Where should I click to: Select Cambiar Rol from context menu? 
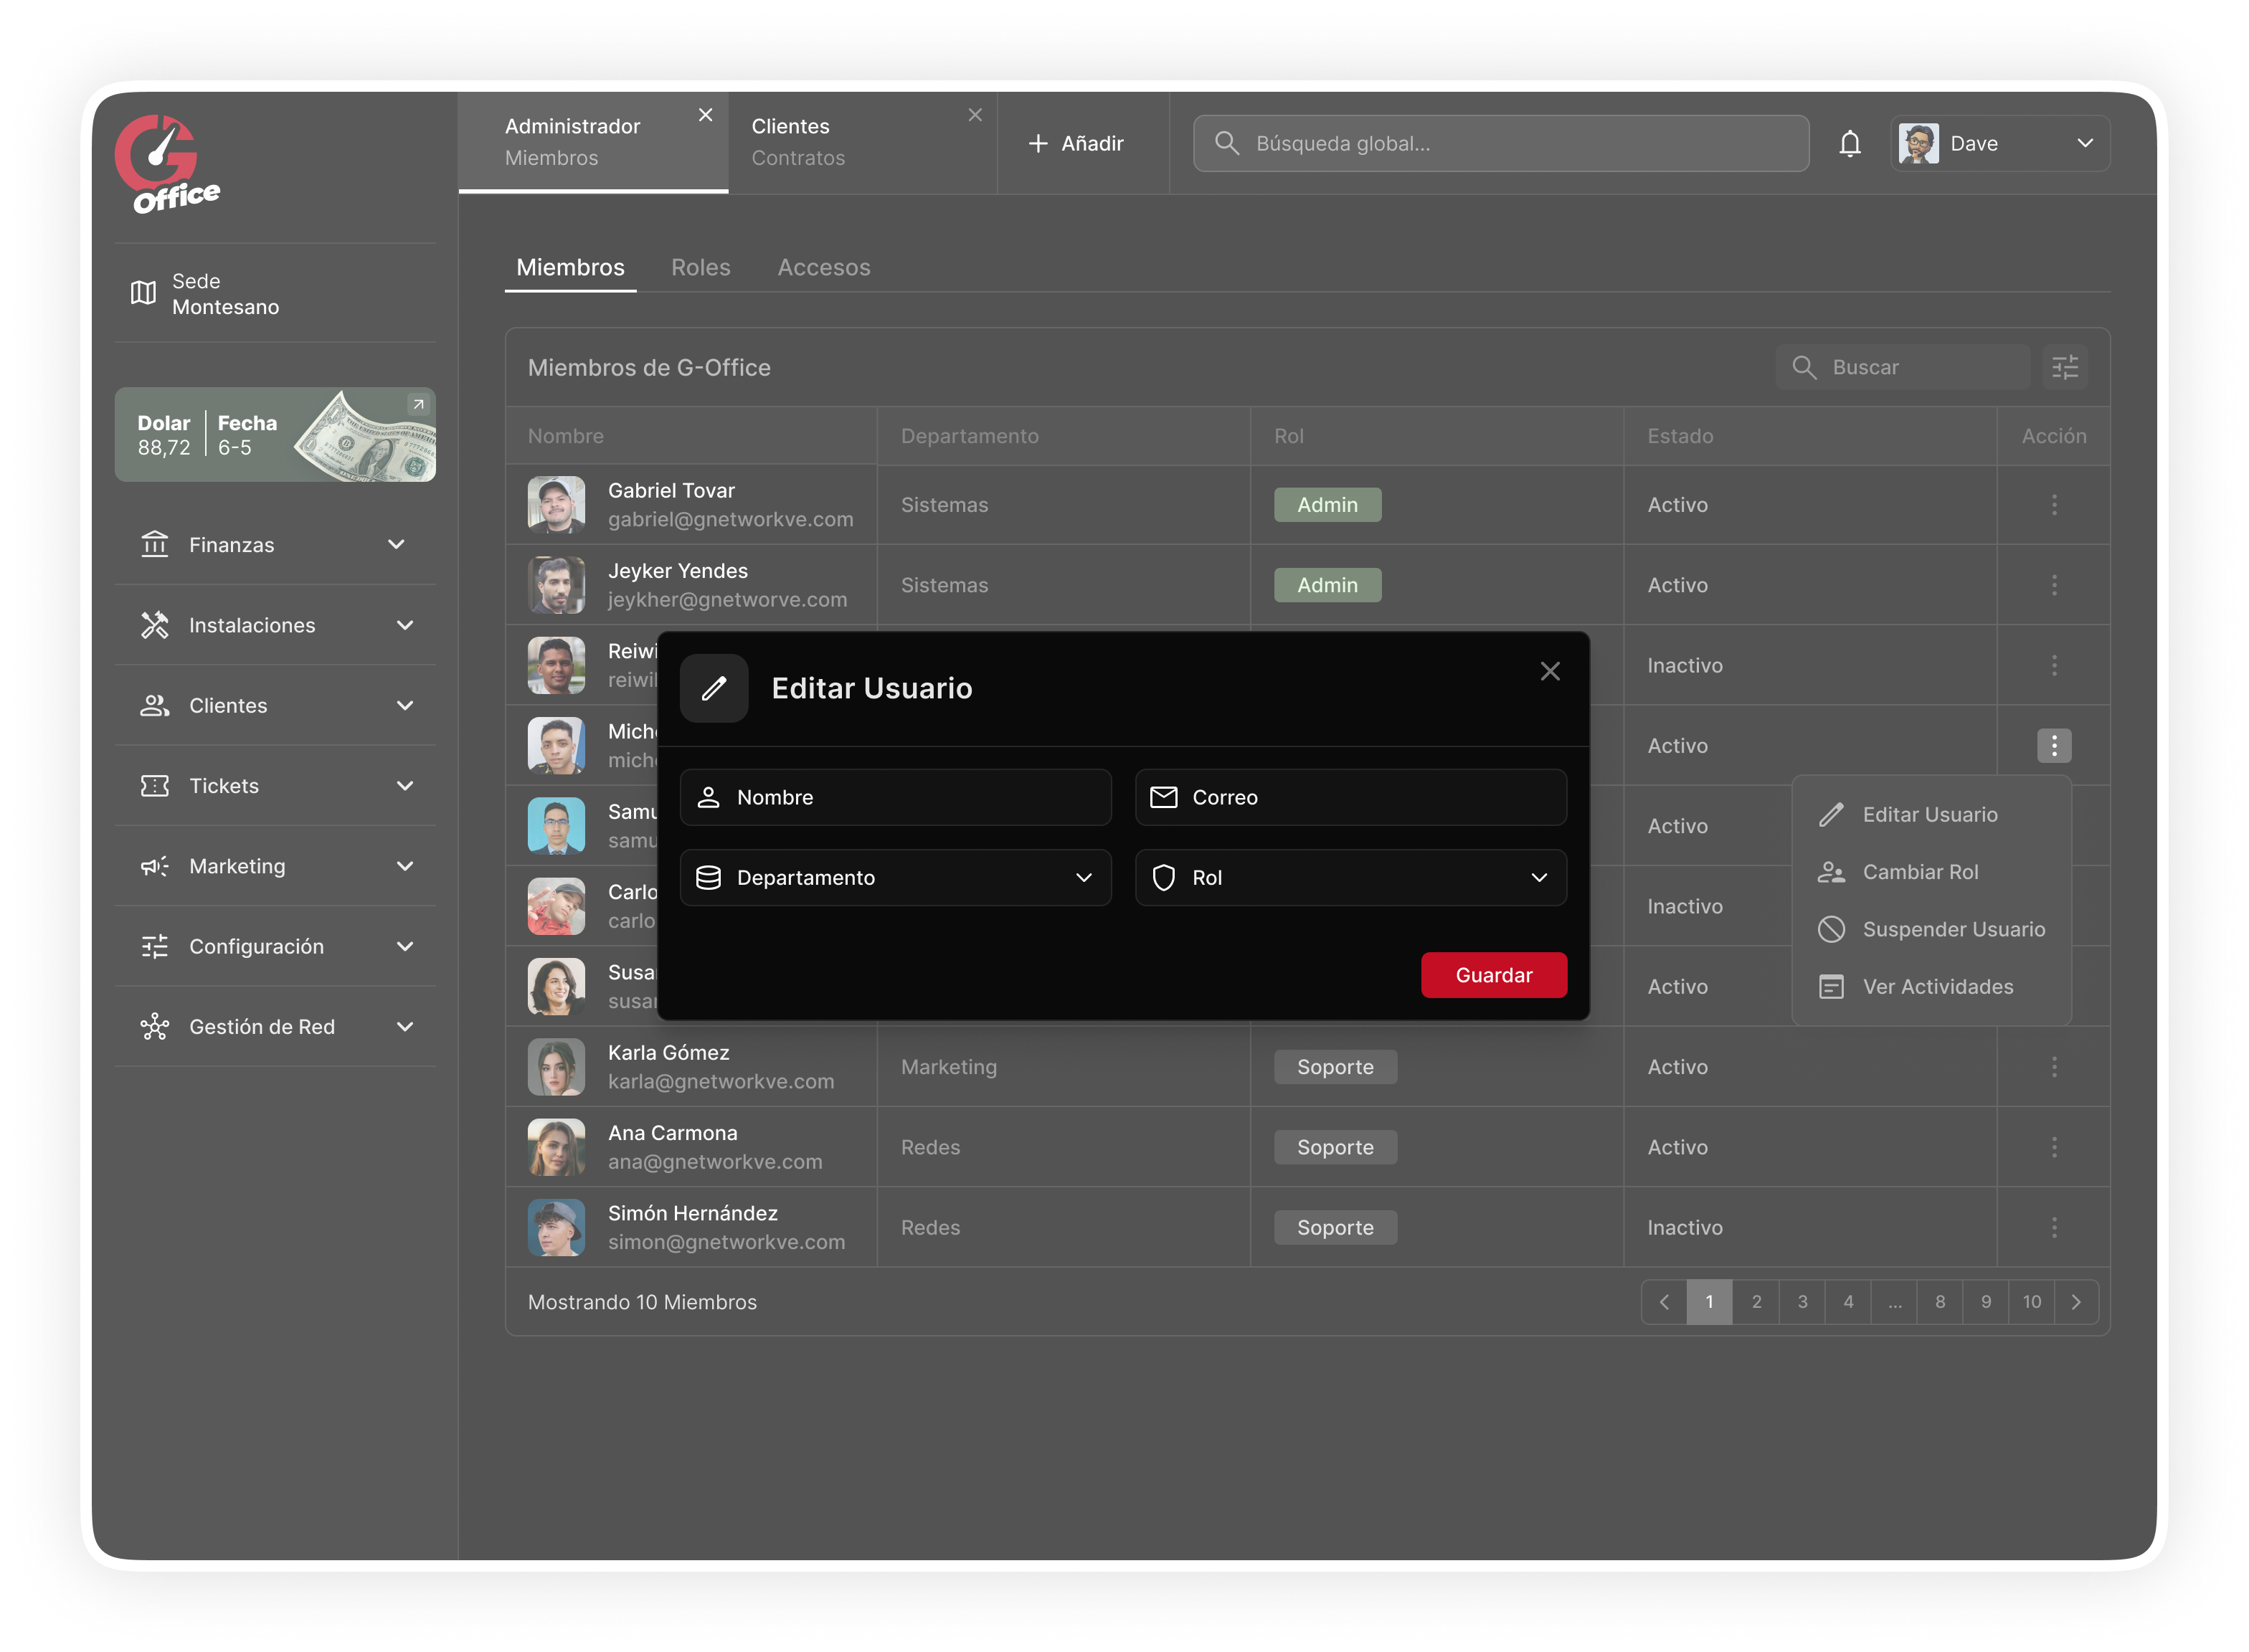click(1930, 872)
